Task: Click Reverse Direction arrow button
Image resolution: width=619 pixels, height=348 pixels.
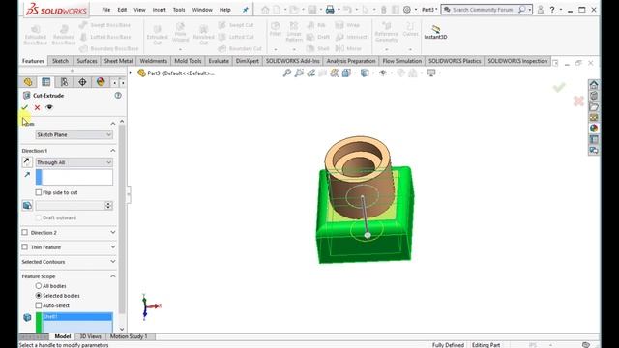Action: click(27, 161)
